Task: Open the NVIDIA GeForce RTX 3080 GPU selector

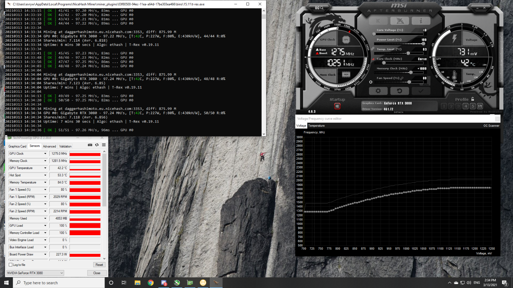Action: [x=35, y=273]
